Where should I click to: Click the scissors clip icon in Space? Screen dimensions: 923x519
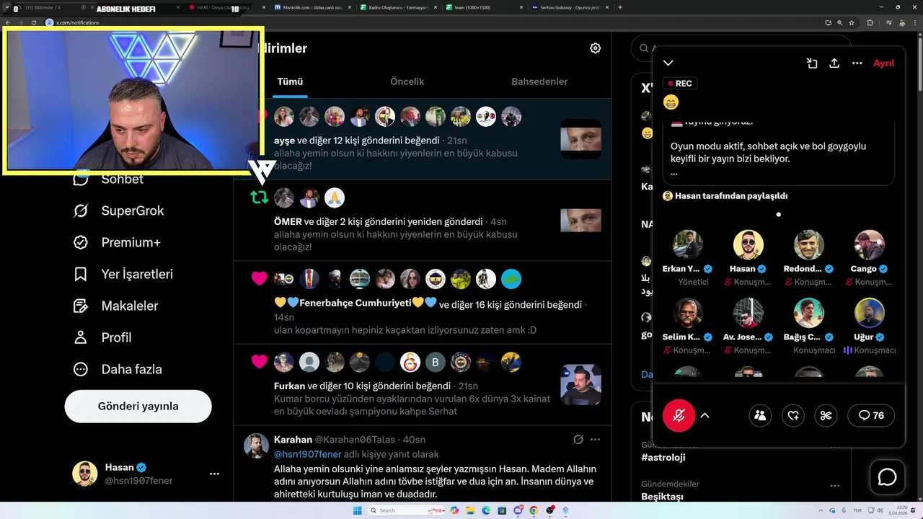[x=826, y=415]
